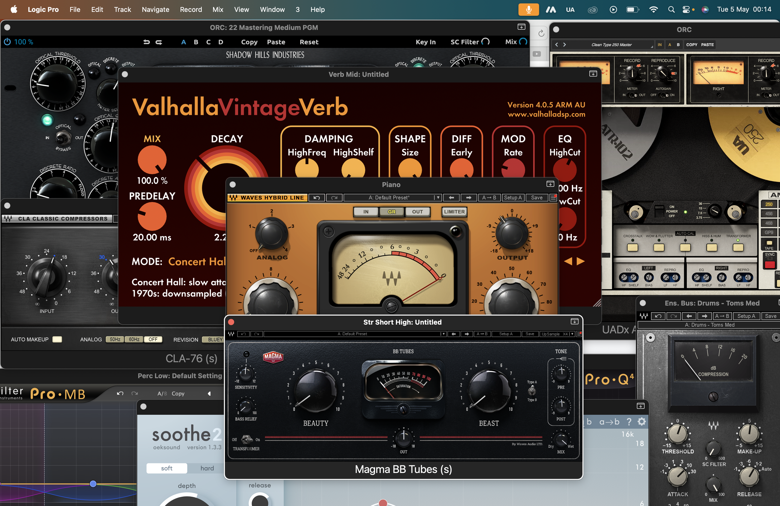Viewport: 780px width, 506px height.
Task: Flip the Optical In/Bypass switch on Shadow Hills
Action: pos(63,138)
